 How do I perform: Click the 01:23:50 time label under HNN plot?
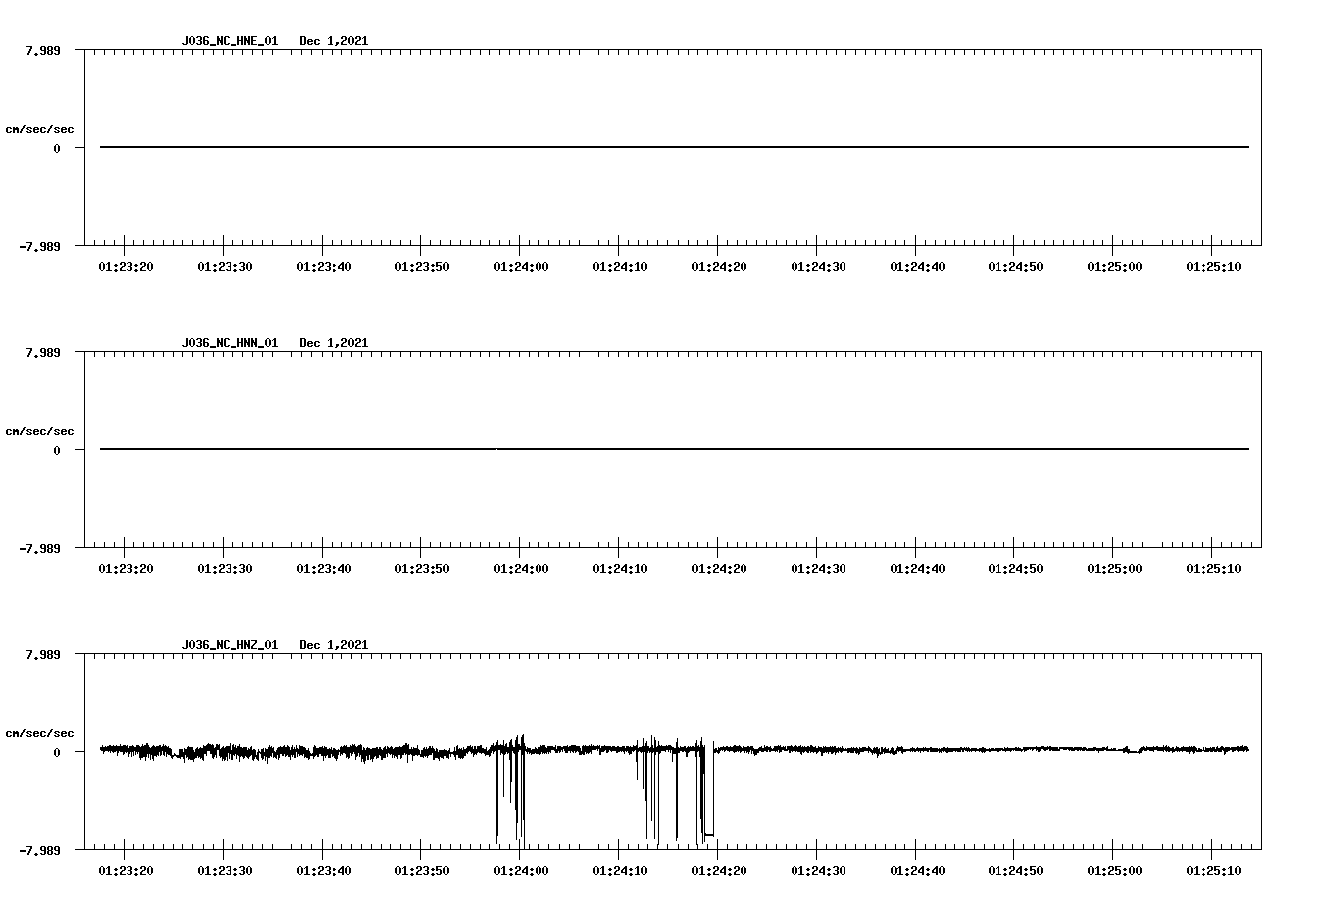(x=422, y=569)
